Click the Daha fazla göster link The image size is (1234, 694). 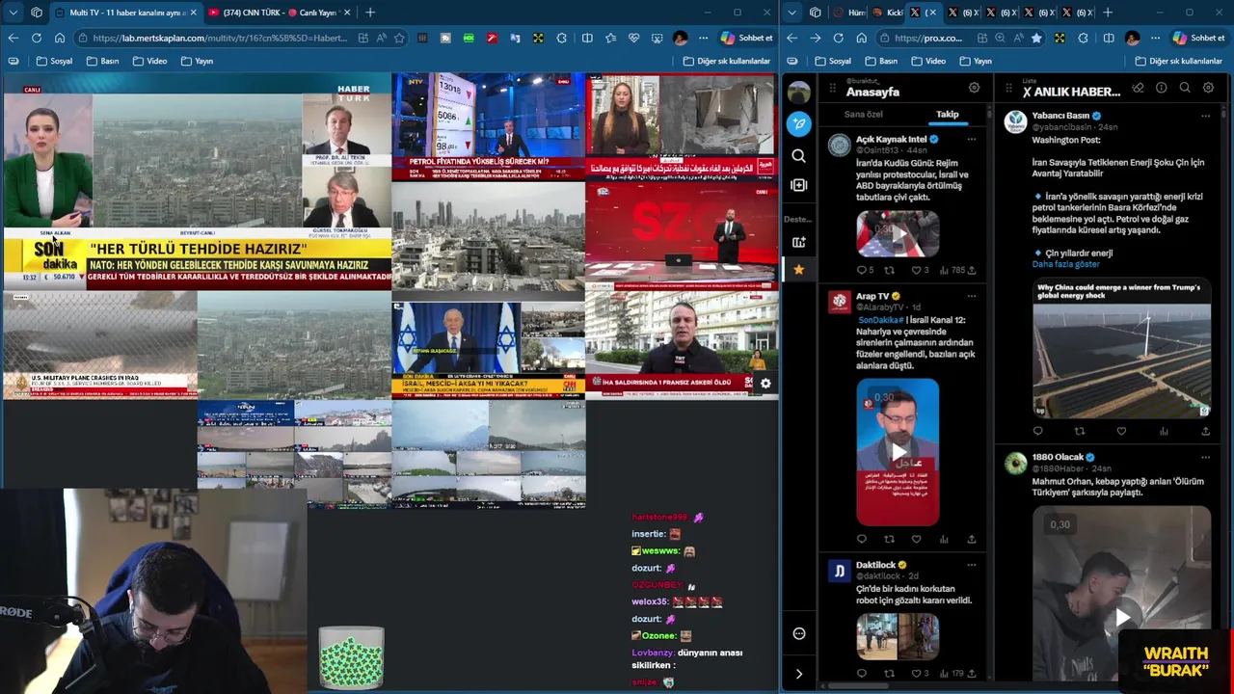[1065, 264]
